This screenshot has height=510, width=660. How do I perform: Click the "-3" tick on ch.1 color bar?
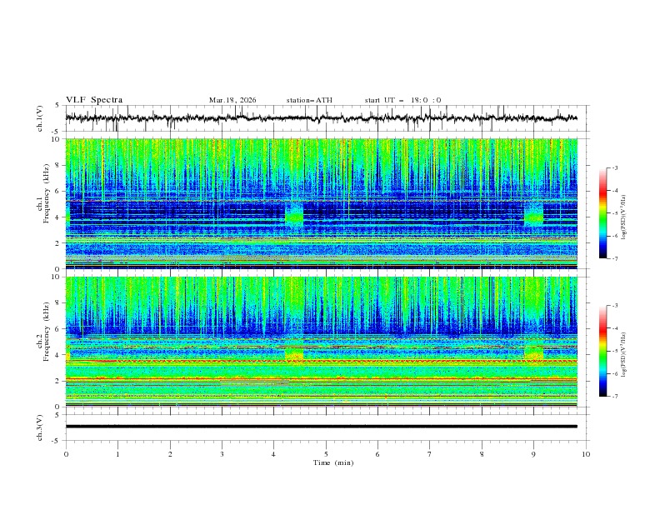pos(615,167)
